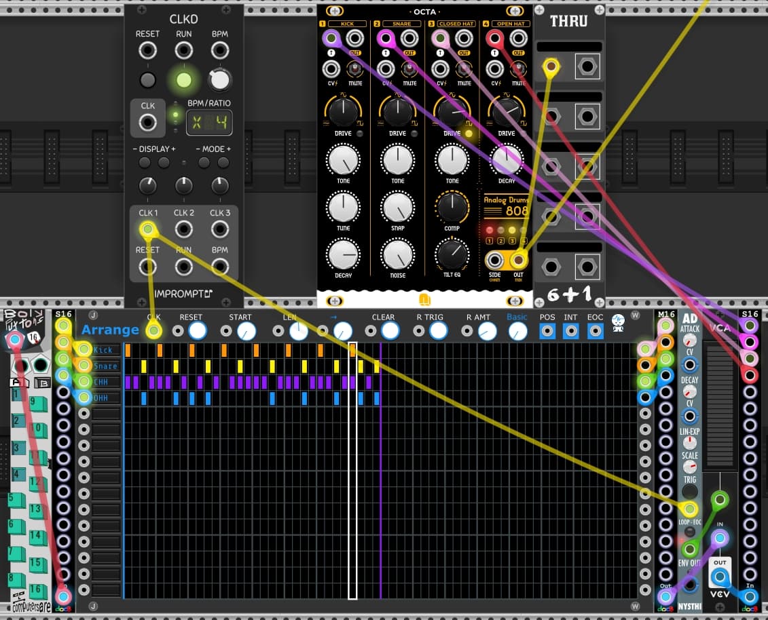Click the CLKD reset push button
Viewport: 768px width, 620px height.
point(147,80)
